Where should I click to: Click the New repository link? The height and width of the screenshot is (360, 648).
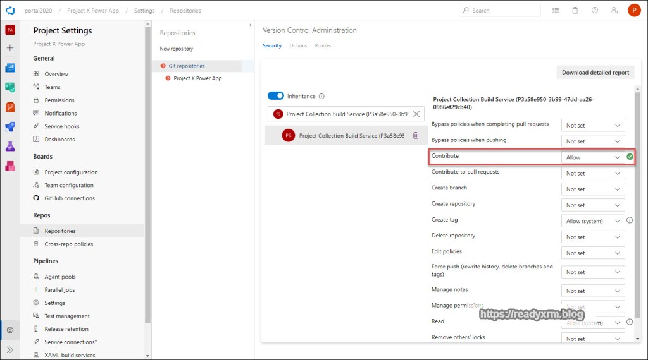(177, 49)
